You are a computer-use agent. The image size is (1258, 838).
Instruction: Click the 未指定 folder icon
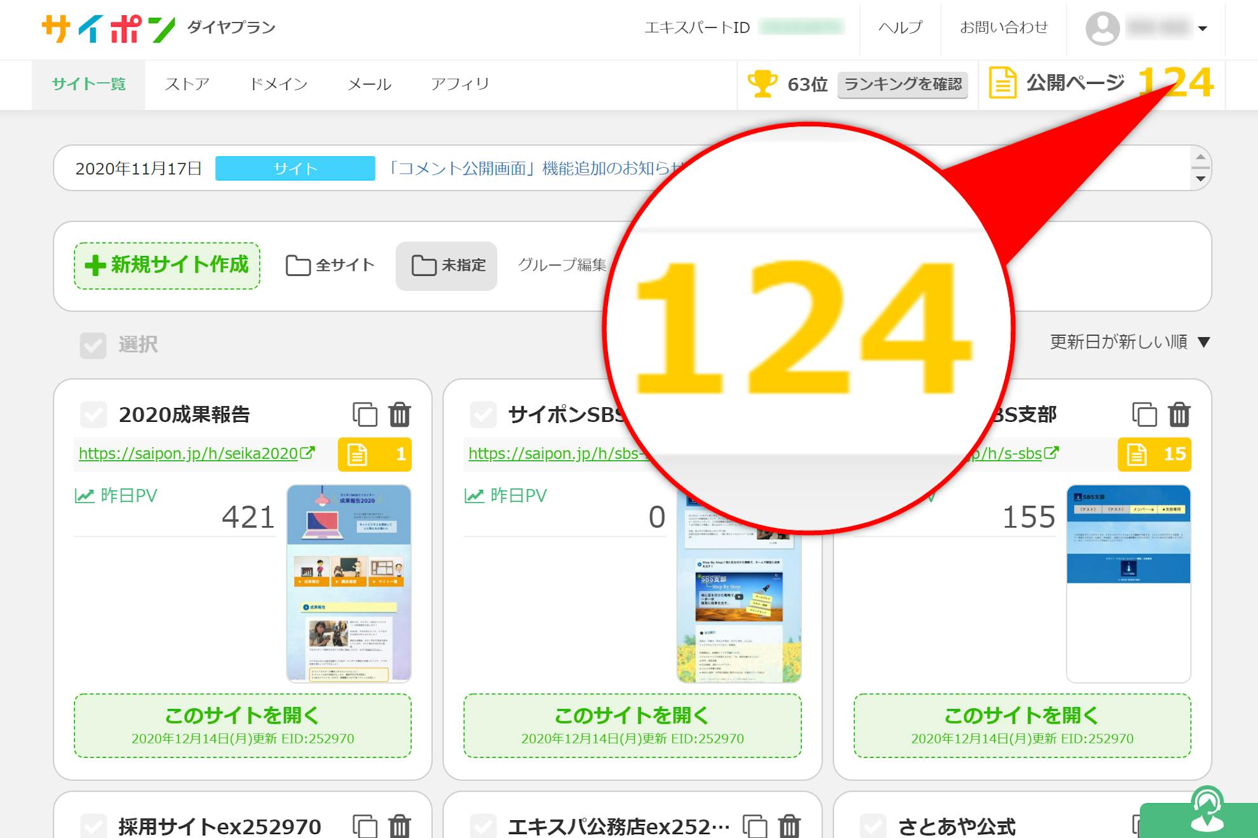pos(424,266)
